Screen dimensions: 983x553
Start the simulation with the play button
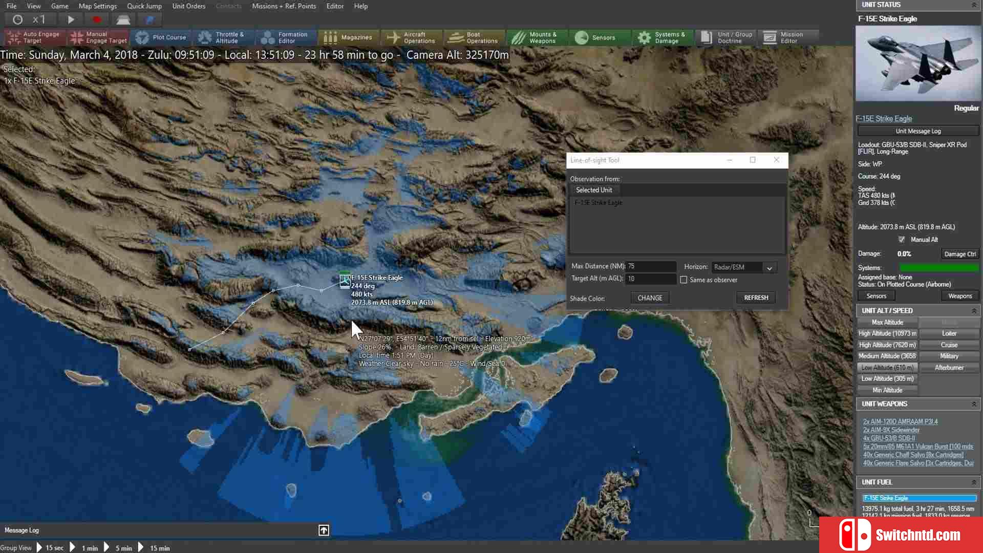(x=71, y=19)
